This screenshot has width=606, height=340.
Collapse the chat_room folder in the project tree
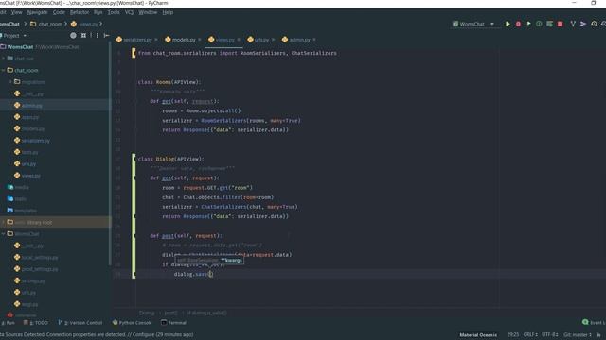tap(4, 71)
